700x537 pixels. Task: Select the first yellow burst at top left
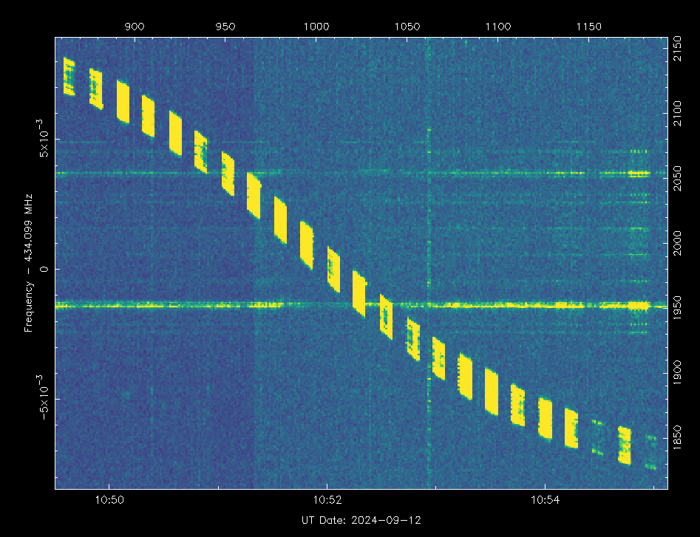[69, 77]
